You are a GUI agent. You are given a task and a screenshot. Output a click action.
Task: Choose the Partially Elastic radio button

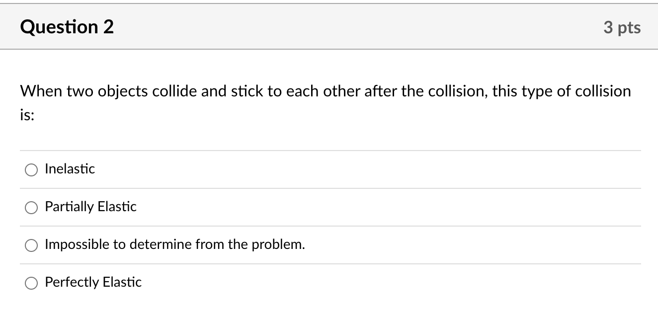[31, 208]
